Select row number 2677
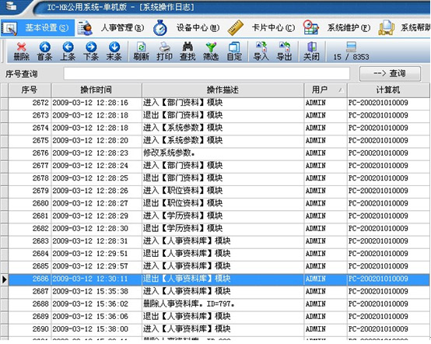Image resolution: width=431 pixels, height=344 pixels. 40,166
